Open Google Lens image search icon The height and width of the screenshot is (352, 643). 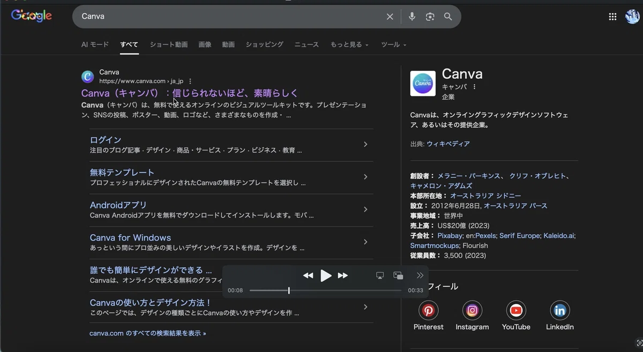point(430,17)
